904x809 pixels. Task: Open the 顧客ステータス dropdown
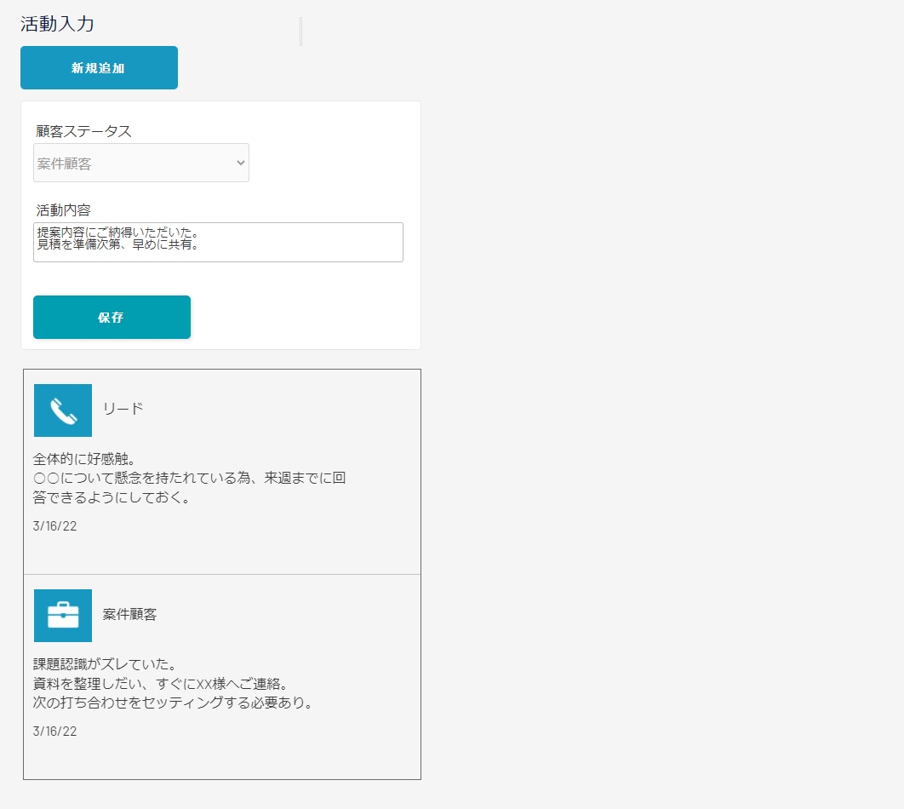click(x=141, y=163)
